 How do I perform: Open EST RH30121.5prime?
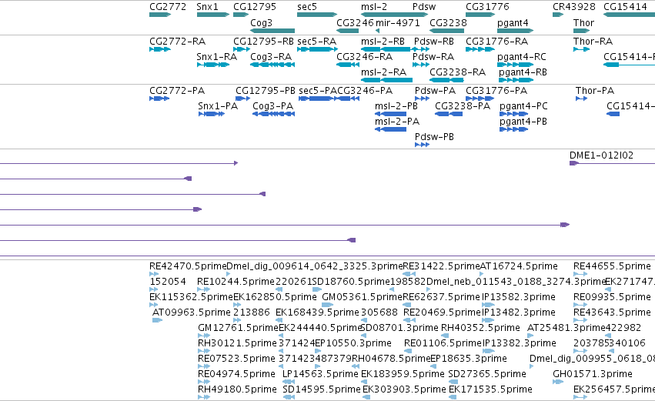click(x=237, y=343)
